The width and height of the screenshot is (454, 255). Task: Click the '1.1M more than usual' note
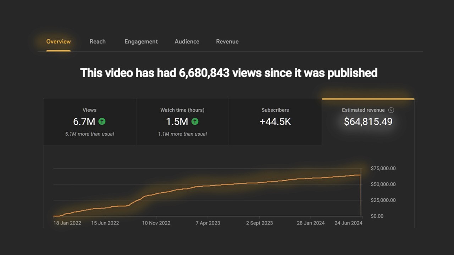pyautogui.click(x=182, y=134)
